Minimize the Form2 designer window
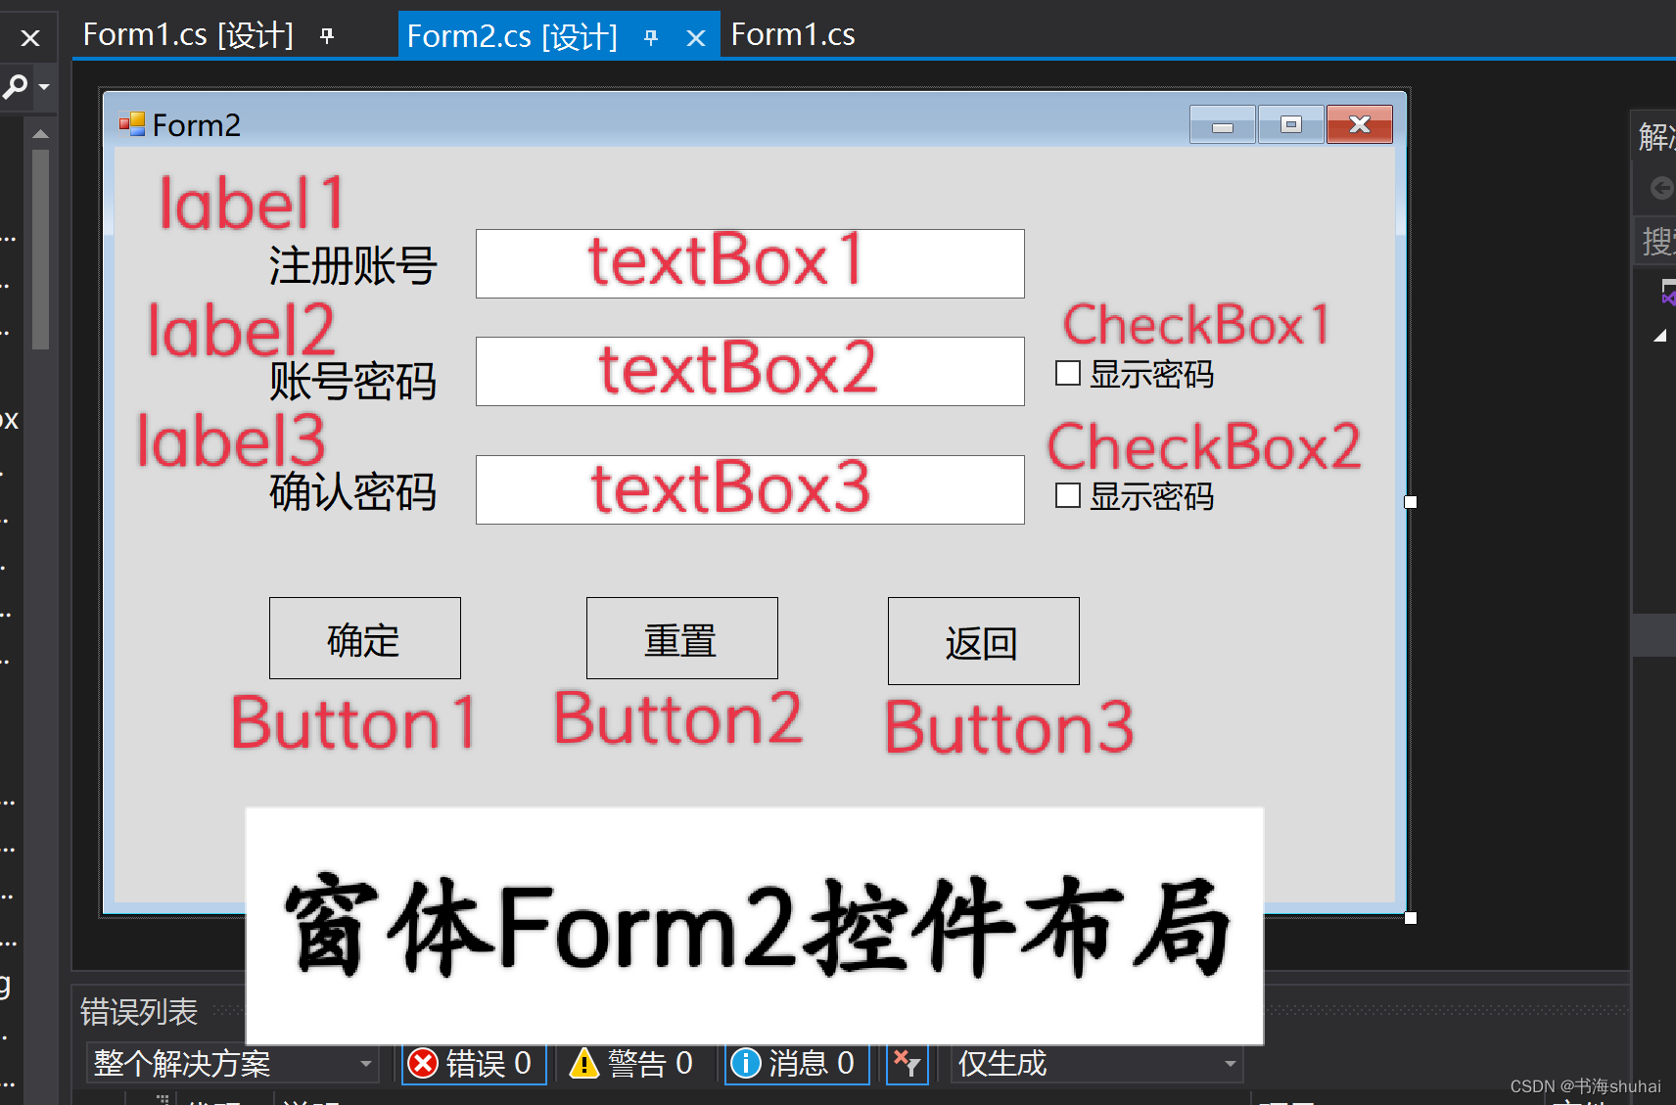1676x1105 pixels. [1223, 125]
